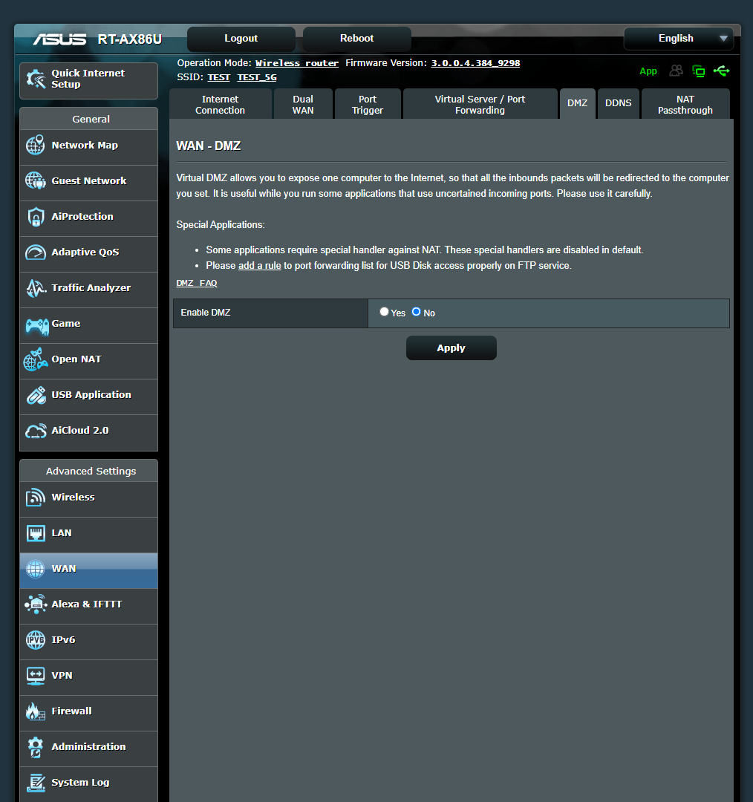Select No for Enable DMZ
Viewport: 753px width, 802px height.
pyautogui.click(x=417, y=311)
